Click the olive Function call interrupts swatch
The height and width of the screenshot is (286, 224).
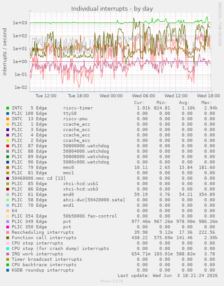8,238
